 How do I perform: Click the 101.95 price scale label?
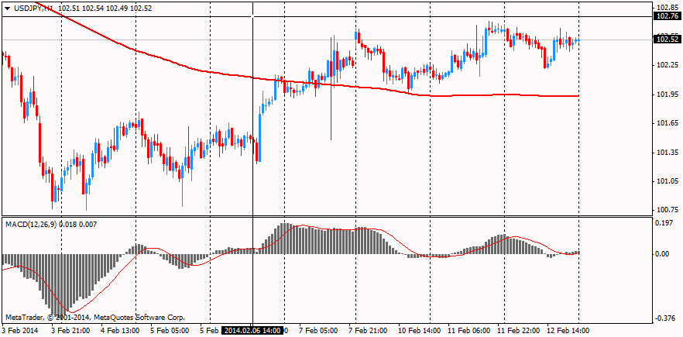click(666, 95)
